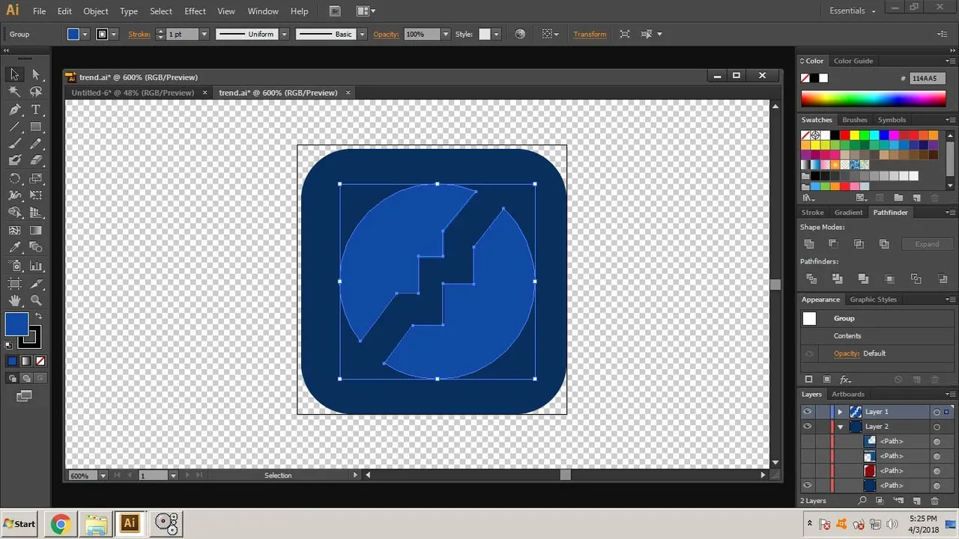Click the Transform link in control bar

click(590, 34)
